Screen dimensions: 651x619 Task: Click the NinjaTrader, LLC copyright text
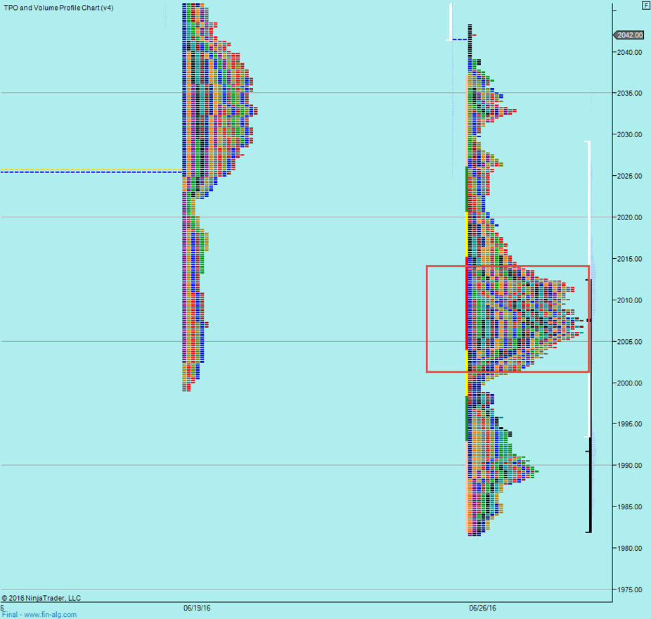coord(42,598)
